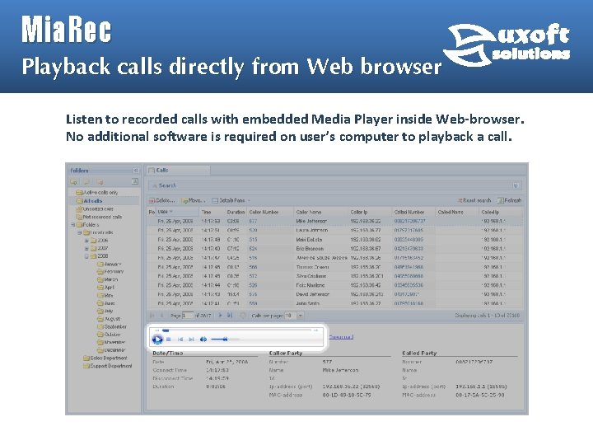Screen dimensions: 593x445
Task: Click the page number input field
Action: 188,315
